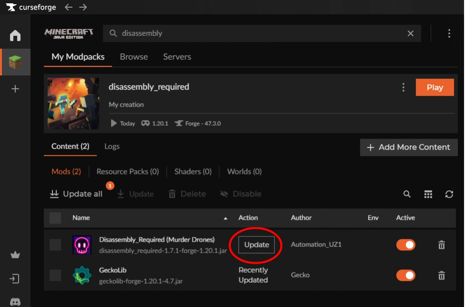Click the Active column header
Screen dimensions: 465x307
pyautogui.click(x=405, y=218)
